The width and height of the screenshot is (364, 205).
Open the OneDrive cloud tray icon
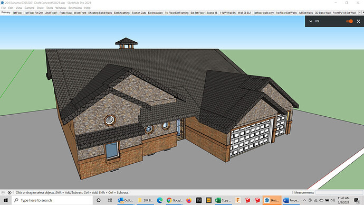(x=321, y=200)
